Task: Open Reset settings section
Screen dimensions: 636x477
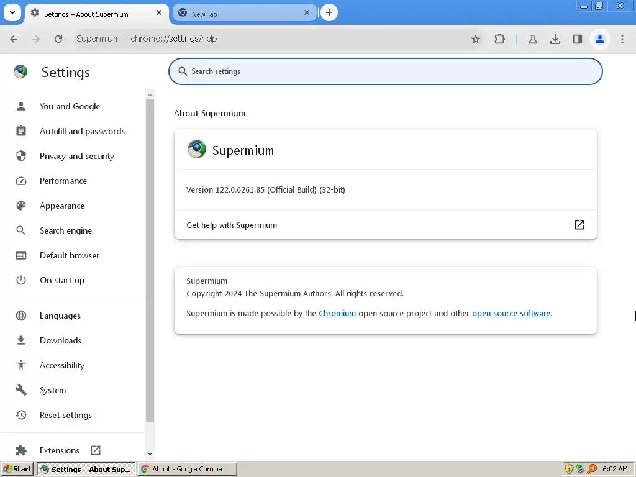Action: pos(66,415)
